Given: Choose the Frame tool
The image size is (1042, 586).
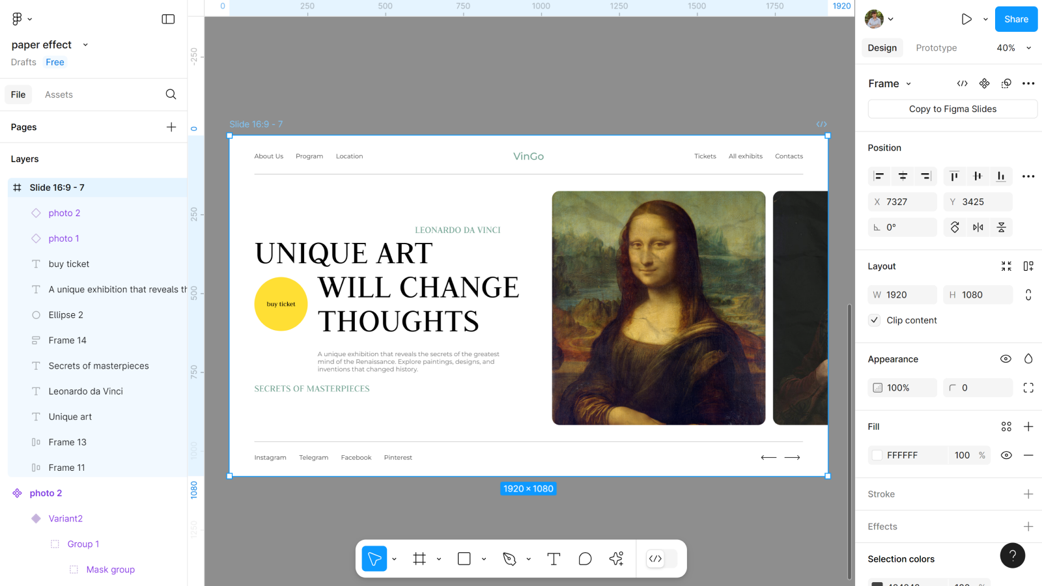Looking at the screenshot, I should 419,559.
